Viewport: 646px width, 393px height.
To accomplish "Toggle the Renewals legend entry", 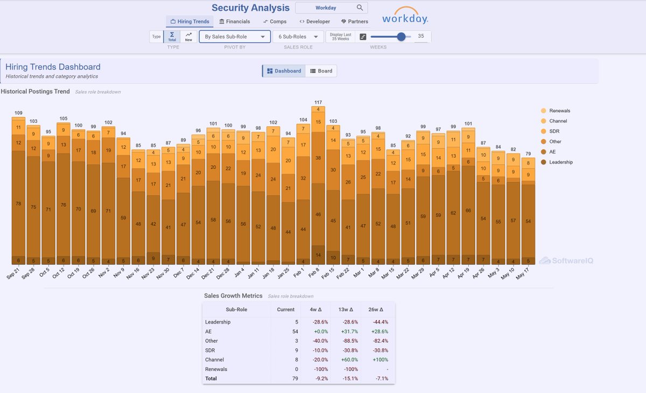I will (x=556, y=111).
